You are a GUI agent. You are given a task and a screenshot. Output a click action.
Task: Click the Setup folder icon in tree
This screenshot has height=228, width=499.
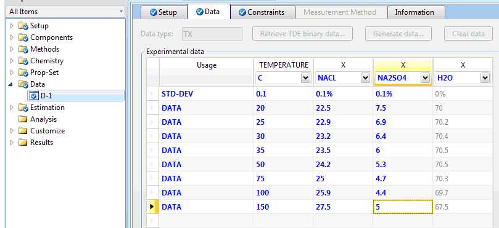click(23, 26)
